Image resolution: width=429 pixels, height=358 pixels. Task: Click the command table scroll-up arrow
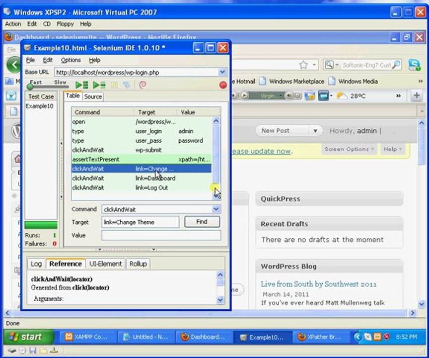tap(216, 121)
